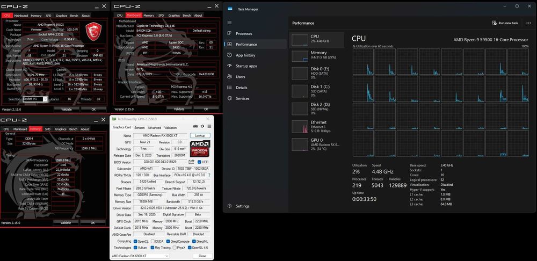Open GPU selection dropdown showing RX 6900 XT
The height and width of the screenshot is (261, 537).
(140, 256)
